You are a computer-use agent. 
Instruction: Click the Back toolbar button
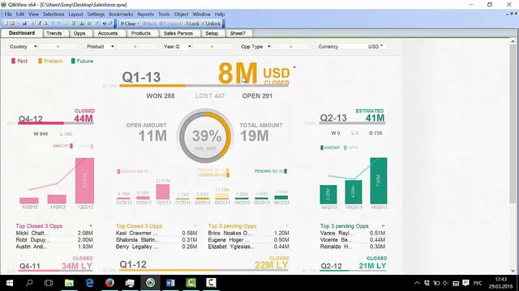click(149, 23)
